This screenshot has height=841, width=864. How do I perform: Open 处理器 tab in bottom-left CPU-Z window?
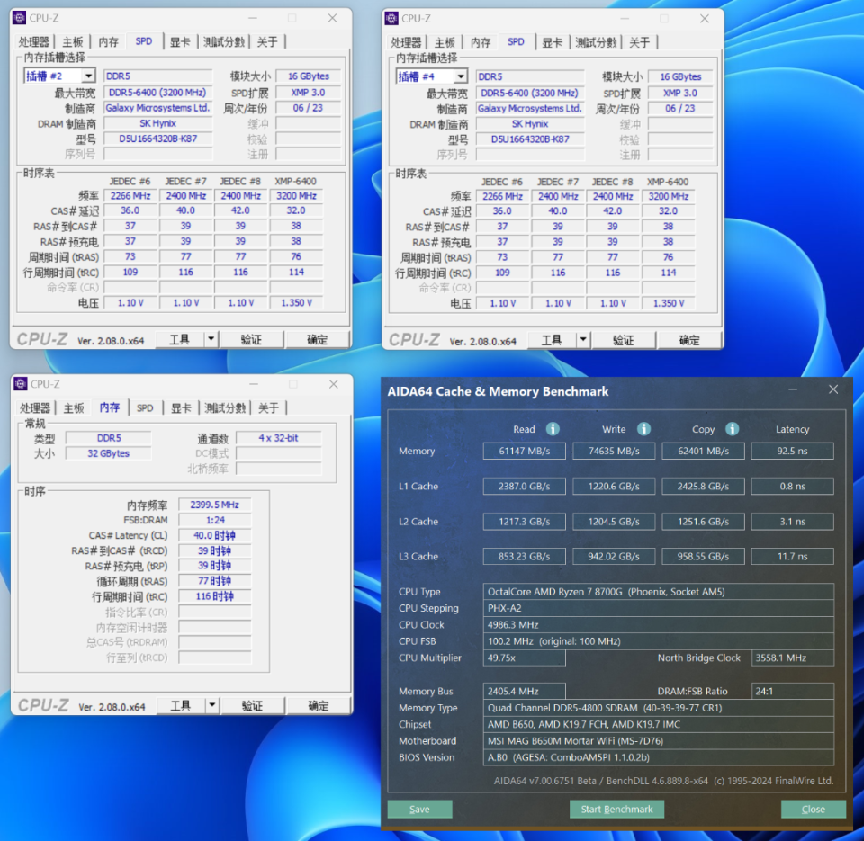(35, 408)
